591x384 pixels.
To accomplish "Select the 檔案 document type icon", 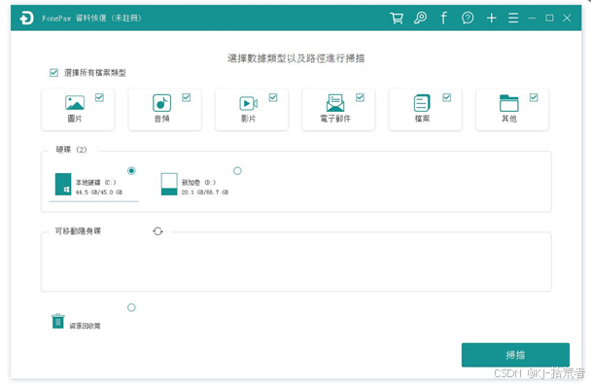I will tap(422, 103).
